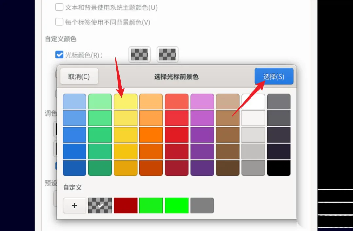
Task: Select the white color swatch
Action: click(x=253, y=101)
